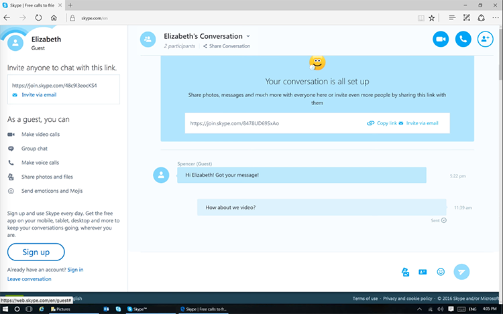
Task: Open the Edge Hub panel
Action: 452,18
